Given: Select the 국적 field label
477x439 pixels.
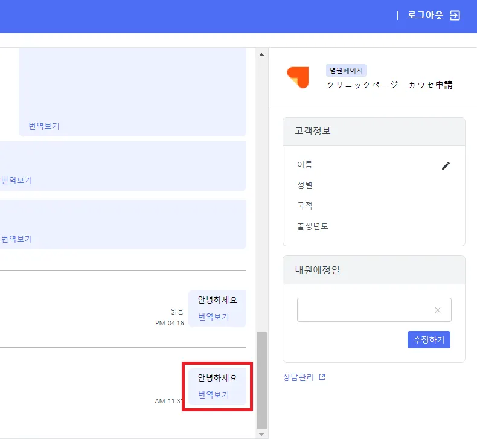Looking at the screenshot, I should (305, 206).
